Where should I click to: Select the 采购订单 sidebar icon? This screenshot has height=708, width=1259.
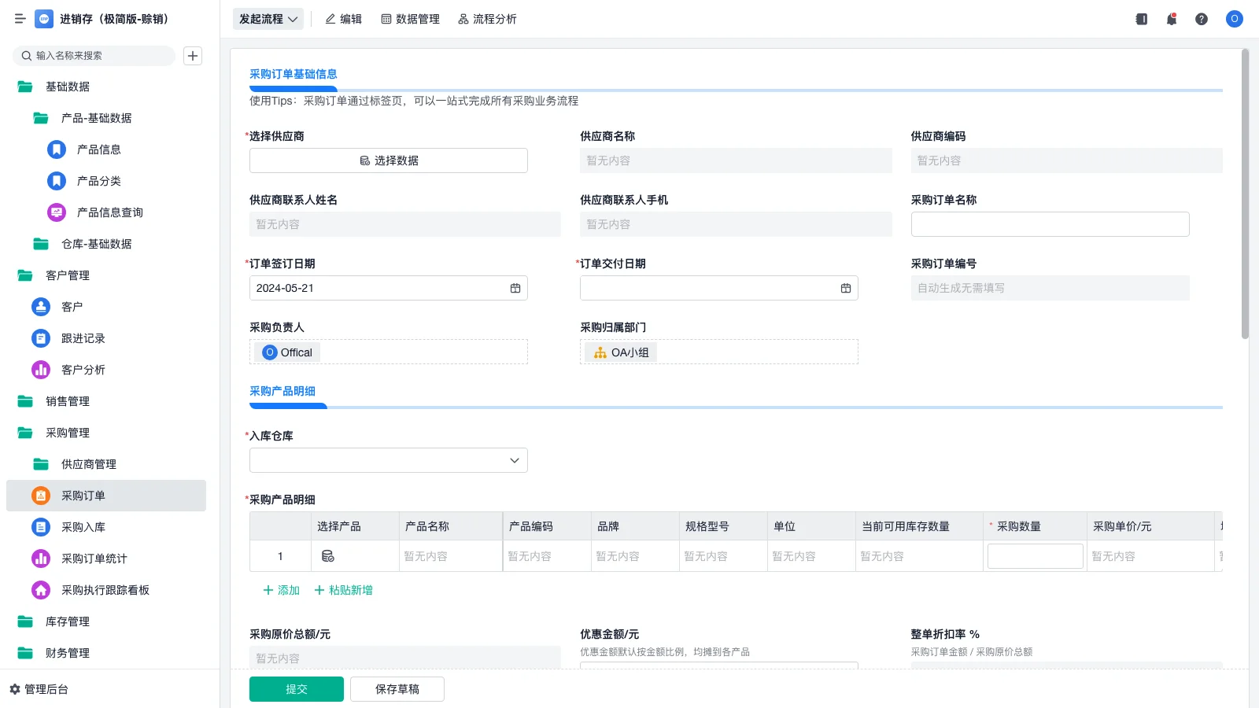[41, 496]
